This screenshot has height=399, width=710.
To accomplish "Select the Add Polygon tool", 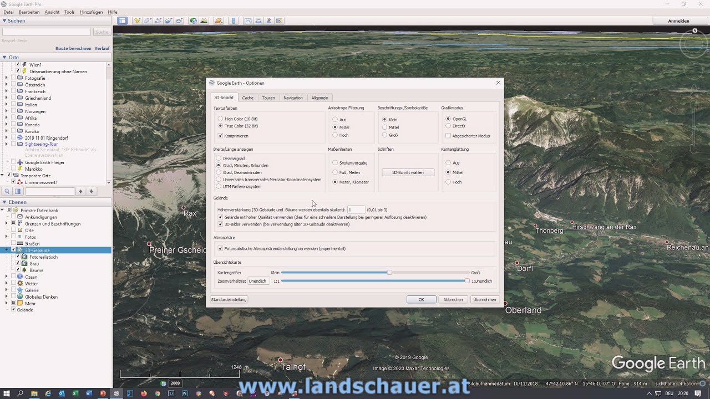I will [148, 21].
